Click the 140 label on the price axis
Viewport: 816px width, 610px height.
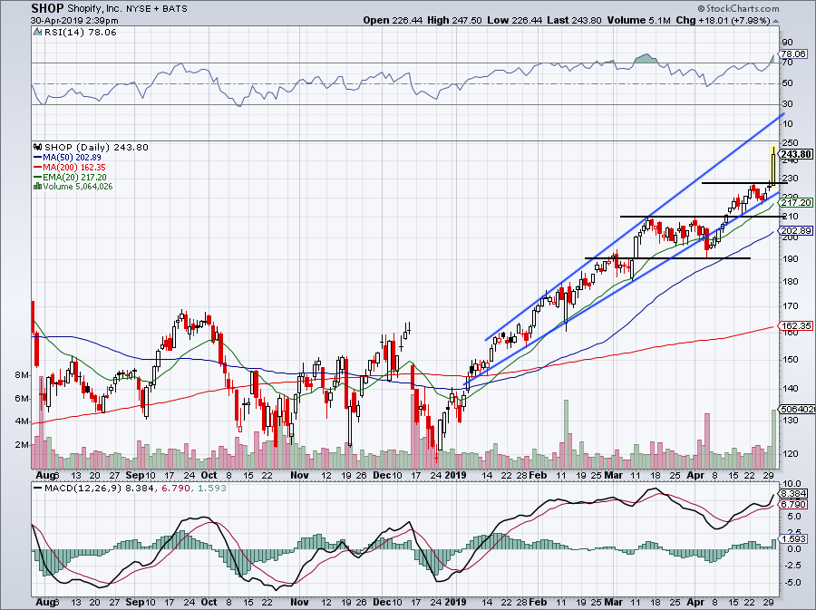(x=790, y=389)
